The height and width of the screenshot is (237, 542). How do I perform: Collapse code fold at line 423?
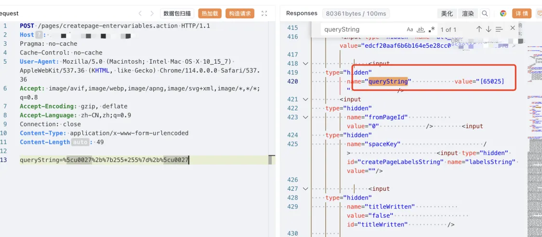pos(305,118)
